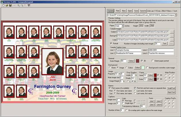Click the Outer Margin colour swatch

pyautogui.click(x=138, y=61)
